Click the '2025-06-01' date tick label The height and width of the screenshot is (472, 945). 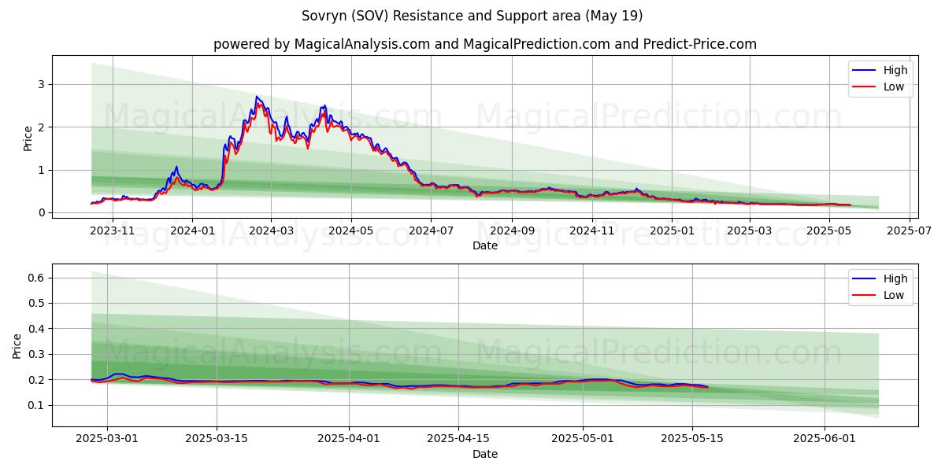click(x=825, y=439)
